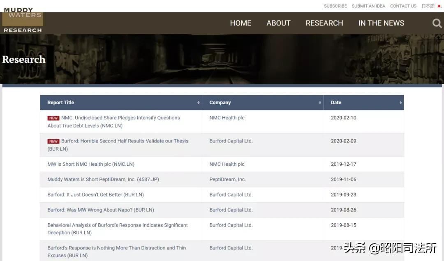
Task: Open Muddy Waters is Short PeptiDream report
Action: pyautogui.click(x=103, y=179)
